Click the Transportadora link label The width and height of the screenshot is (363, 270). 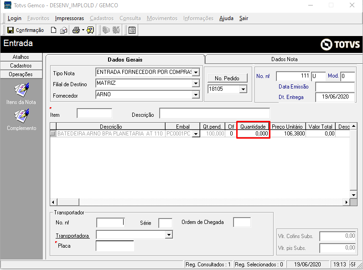tap(73, 236)
